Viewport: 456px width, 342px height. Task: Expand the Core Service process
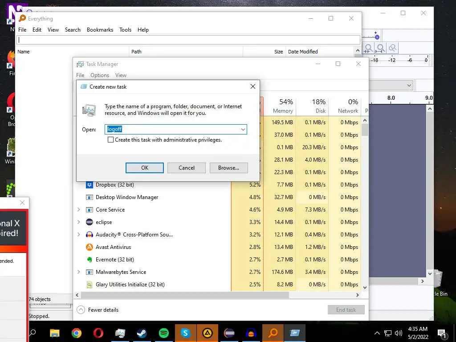click(x=78, y=210)
